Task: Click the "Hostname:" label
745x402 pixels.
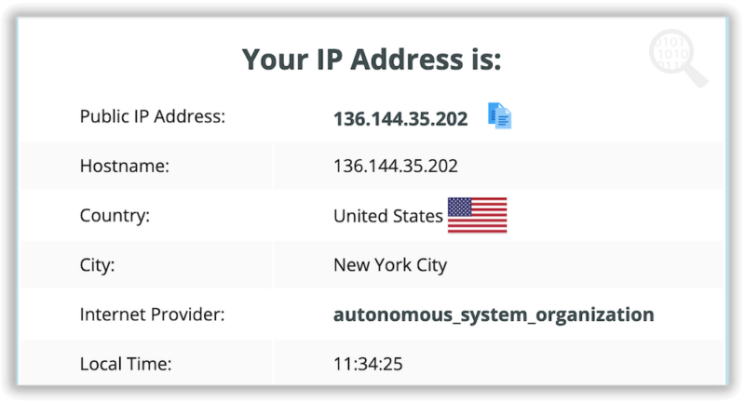Action: 125,167
